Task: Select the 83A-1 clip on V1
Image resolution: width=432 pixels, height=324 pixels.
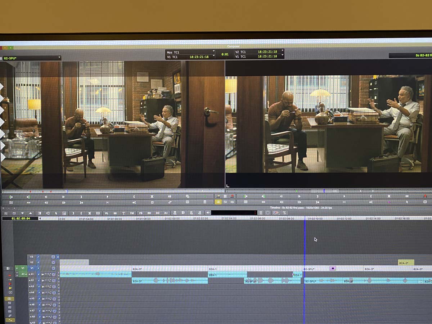Action: point(256,269)
